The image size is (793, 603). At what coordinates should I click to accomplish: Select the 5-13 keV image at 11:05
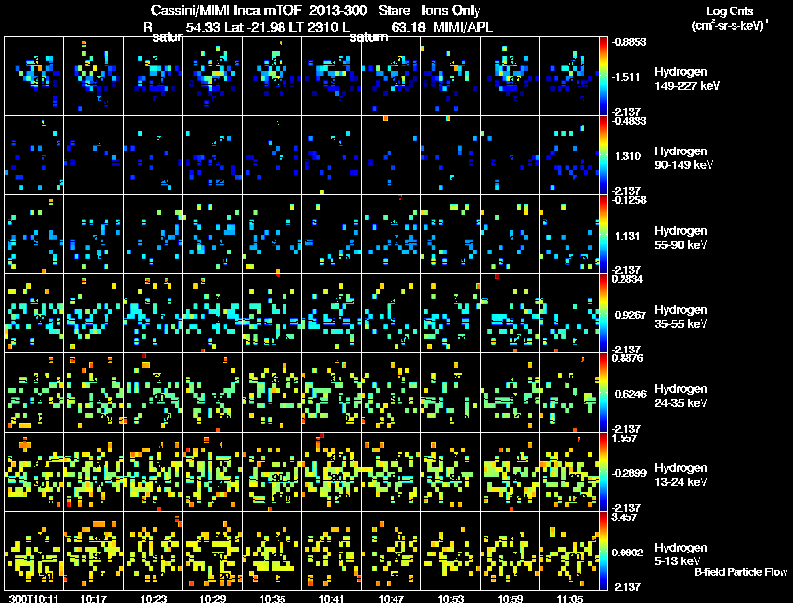569,551
